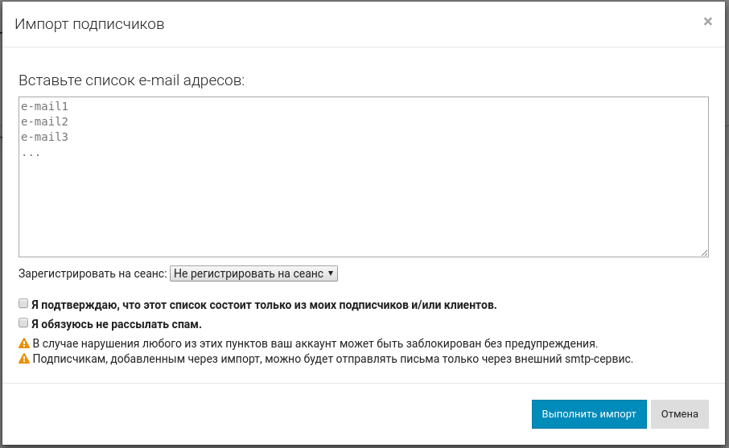Image resolution: width=729 pixels, height=448 pixels.
Task: Click label text 'Я подтверждаю, что этот список...'
Action: (264, 305)
